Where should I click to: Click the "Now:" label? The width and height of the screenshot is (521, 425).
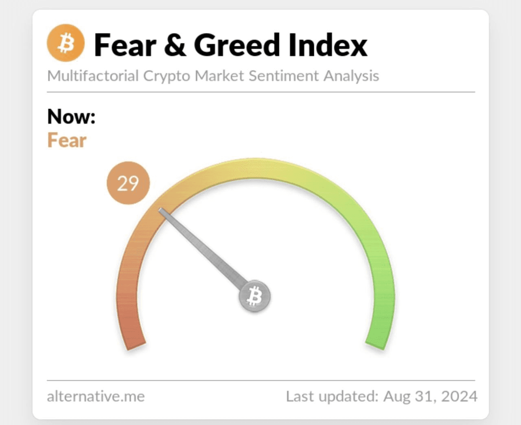[x=71, y=117]
